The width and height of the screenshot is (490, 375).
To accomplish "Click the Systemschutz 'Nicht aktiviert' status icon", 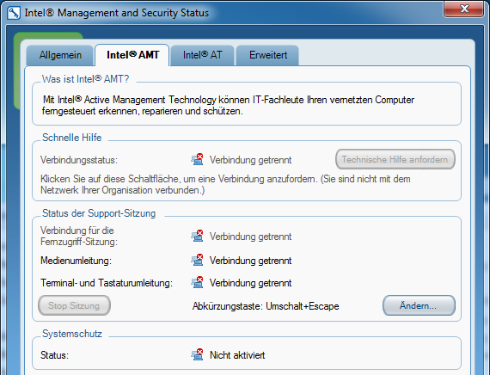I will click(x=197, y=354).
